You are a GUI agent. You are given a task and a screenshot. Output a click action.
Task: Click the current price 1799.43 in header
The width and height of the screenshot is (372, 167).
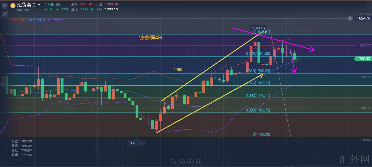[53, 5]
